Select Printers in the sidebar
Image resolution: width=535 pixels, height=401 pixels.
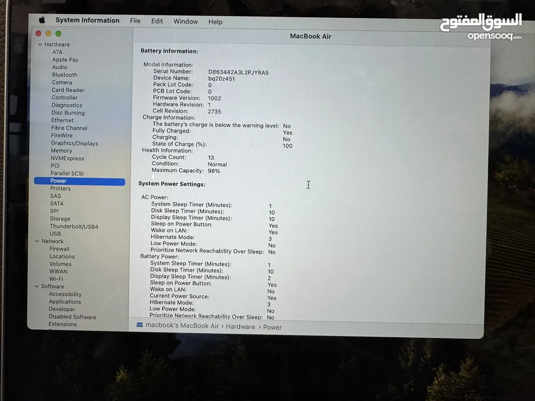(x=60, y=188)
